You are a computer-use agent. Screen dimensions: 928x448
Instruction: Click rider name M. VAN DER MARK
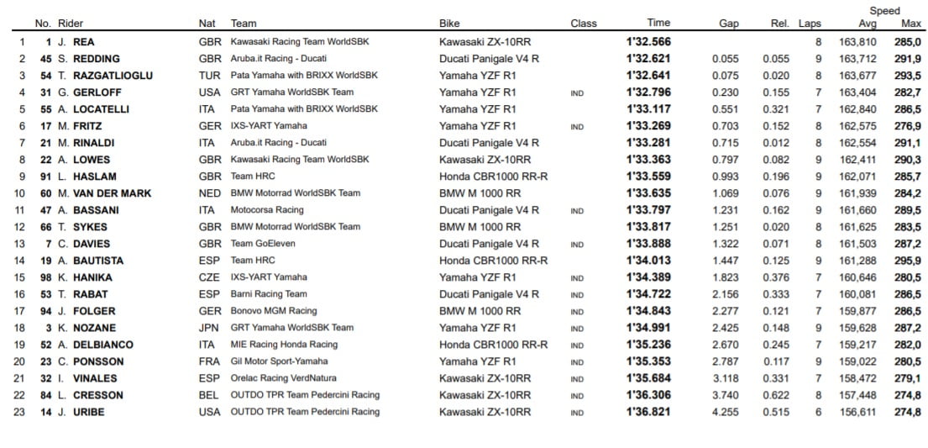pos(105,193)
